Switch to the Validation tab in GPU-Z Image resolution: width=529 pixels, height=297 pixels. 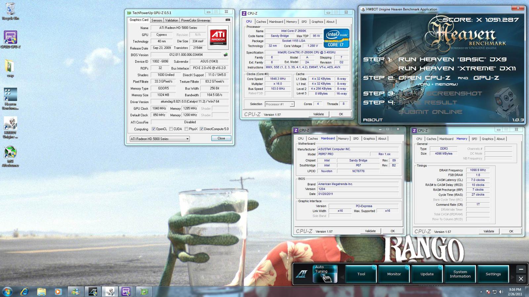172,20
